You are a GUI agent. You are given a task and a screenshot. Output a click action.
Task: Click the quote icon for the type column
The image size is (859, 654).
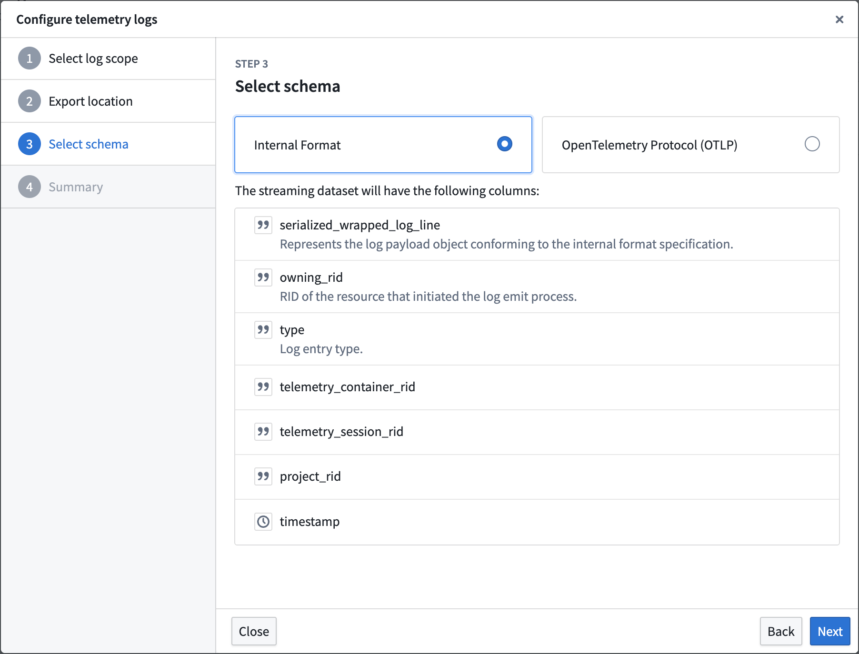pos(263,329)
